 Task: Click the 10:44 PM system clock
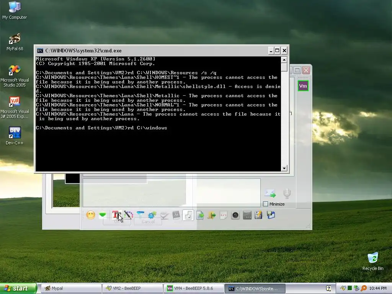378,288
